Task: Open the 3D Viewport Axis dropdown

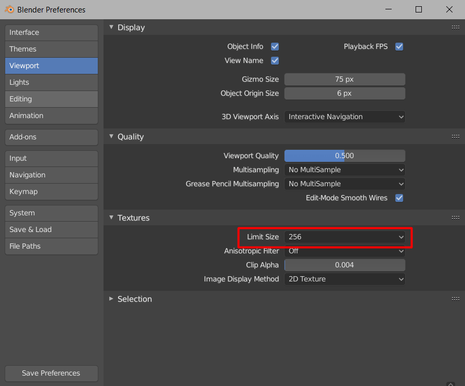Action: point(345,117)
